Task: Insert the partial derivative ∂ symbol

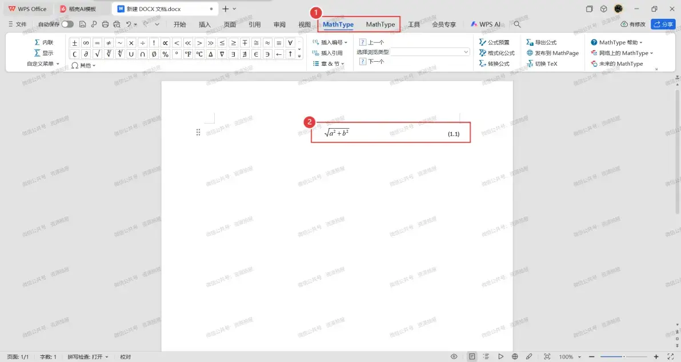Action: 86,54
